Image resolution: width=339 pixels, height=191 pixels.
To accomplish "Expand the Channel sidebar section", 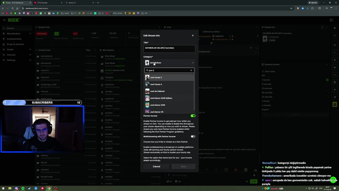I will click(17, 55).
